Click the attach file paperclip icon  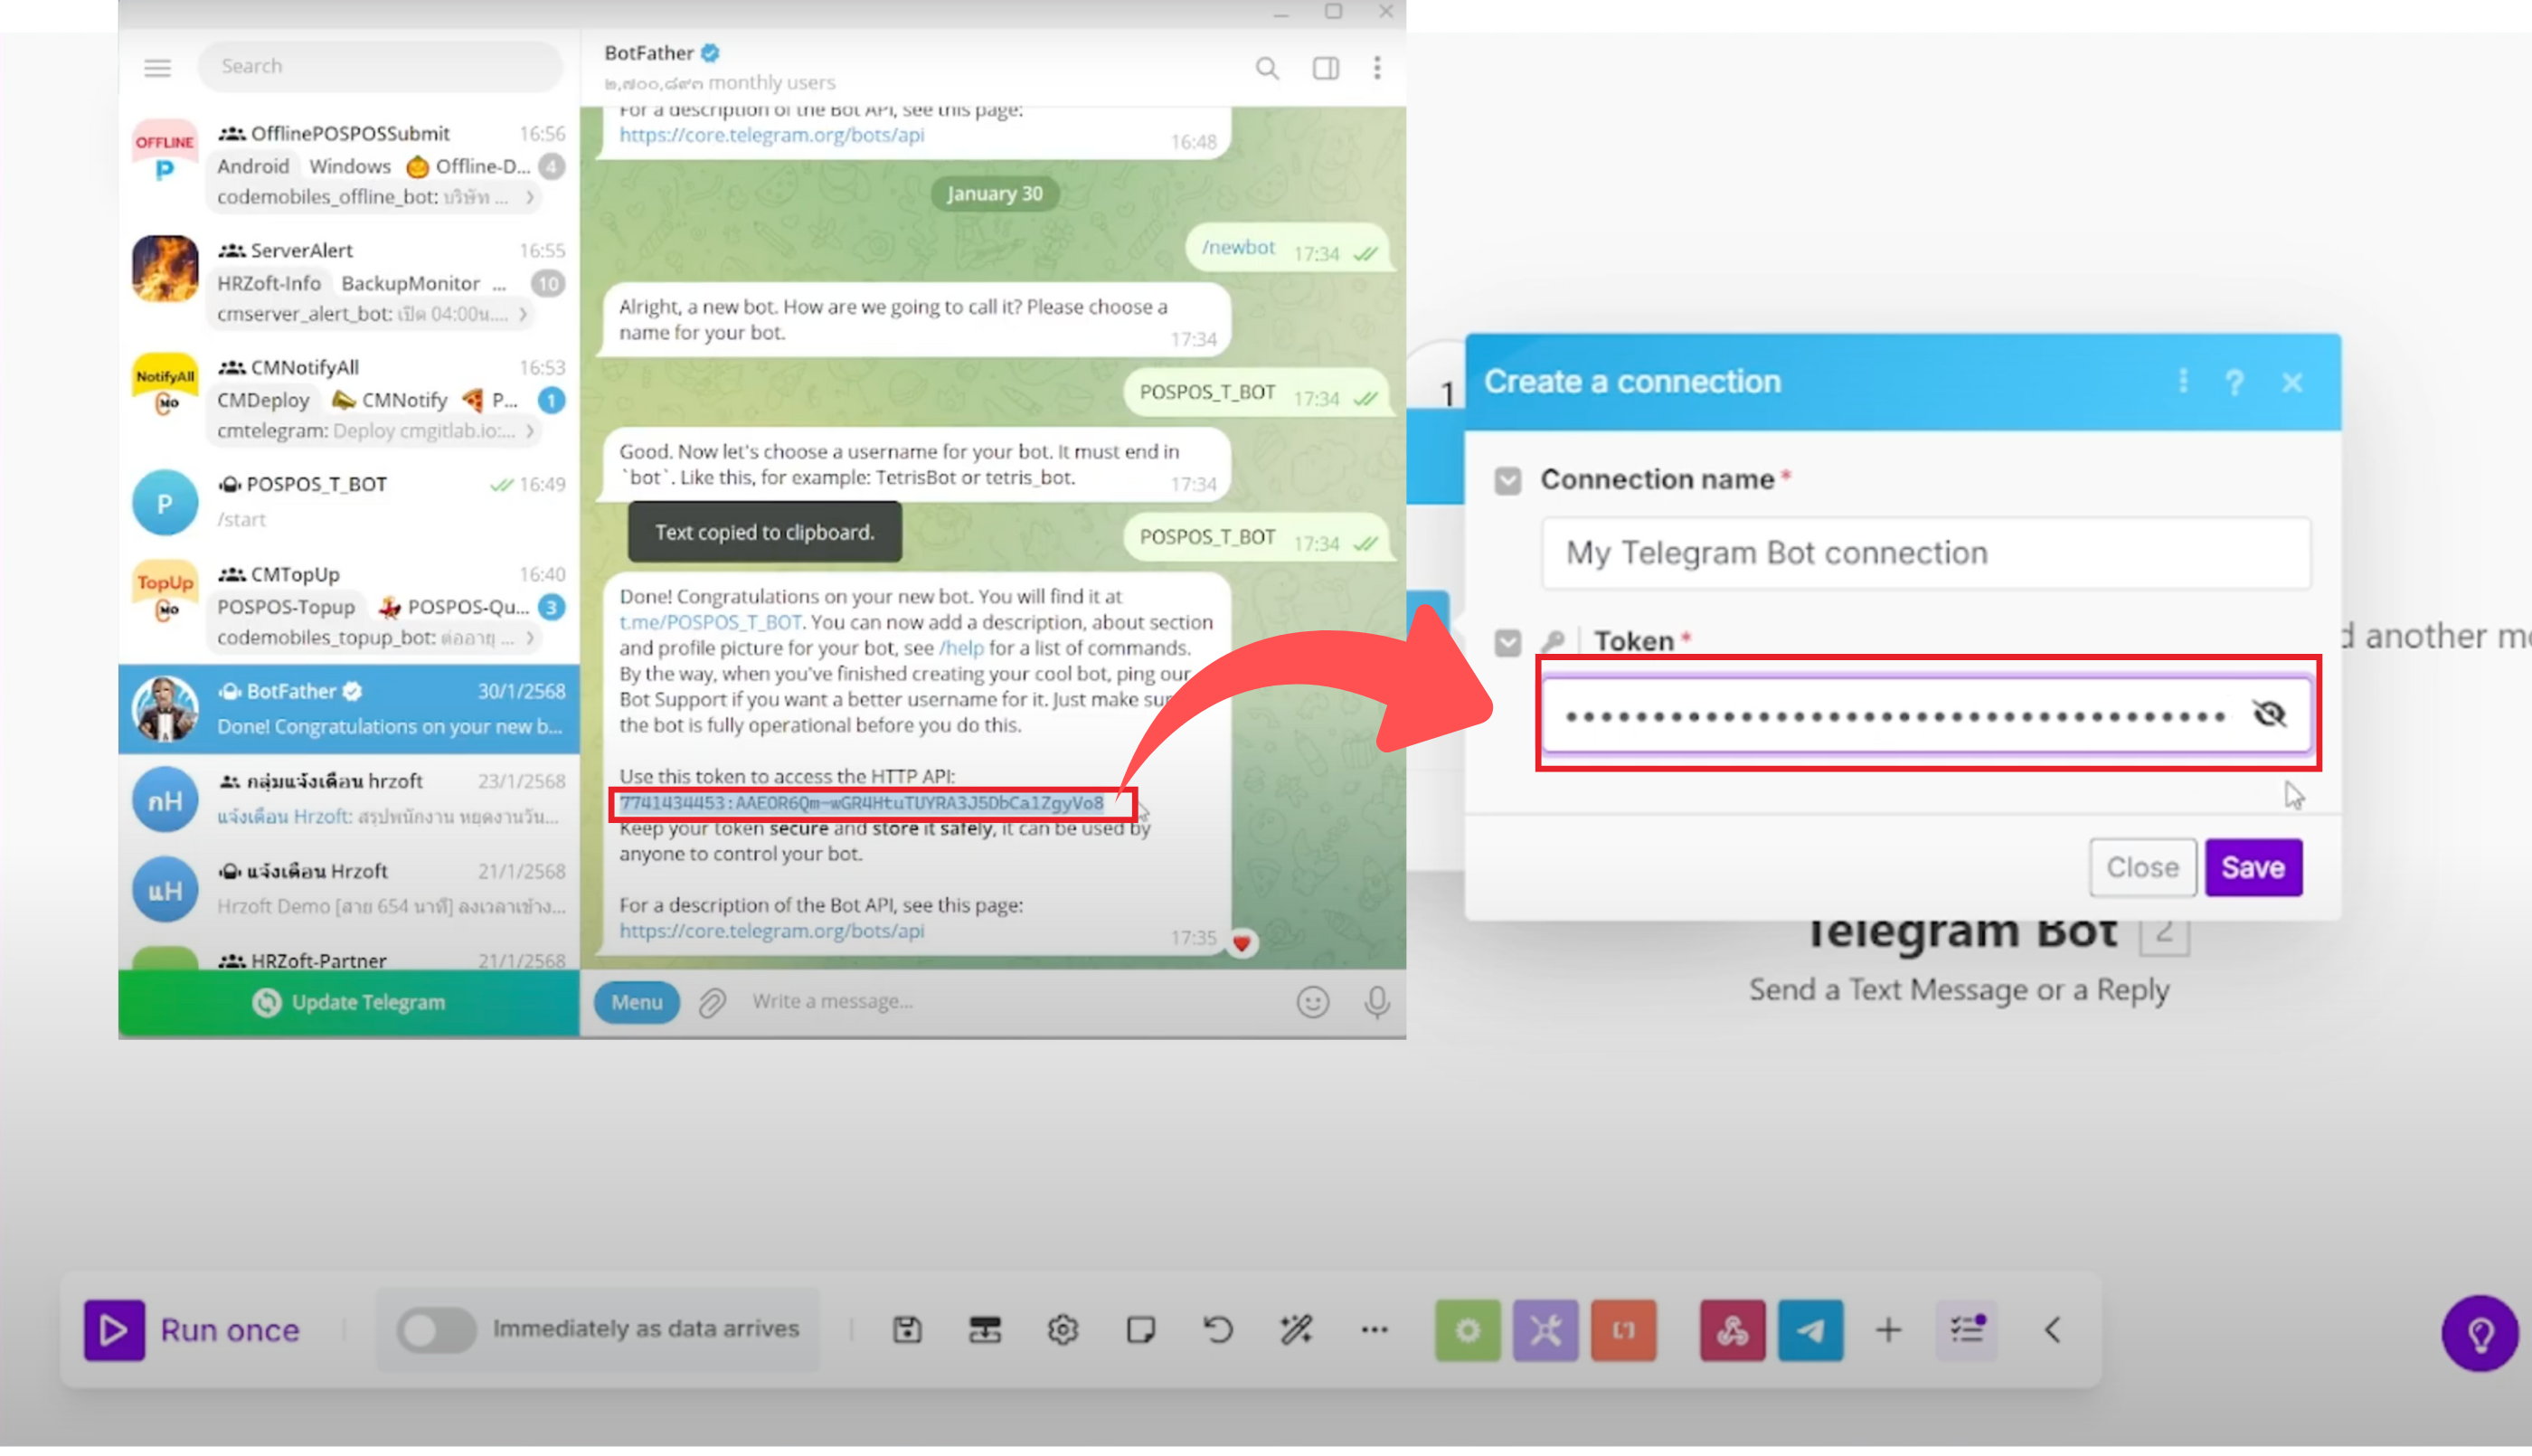click(712, 1002)
